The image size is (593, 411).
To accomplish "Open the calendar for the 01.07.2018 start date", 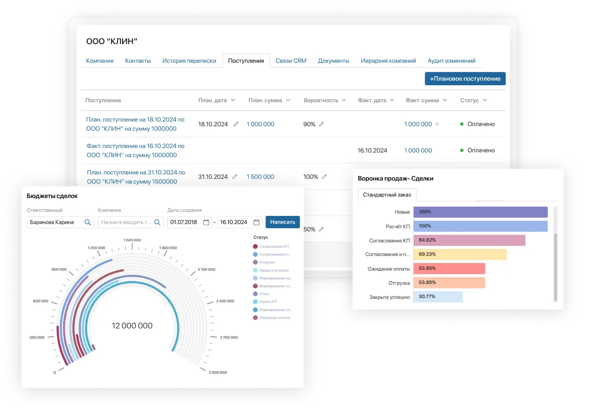I will (x=206, y=222).
